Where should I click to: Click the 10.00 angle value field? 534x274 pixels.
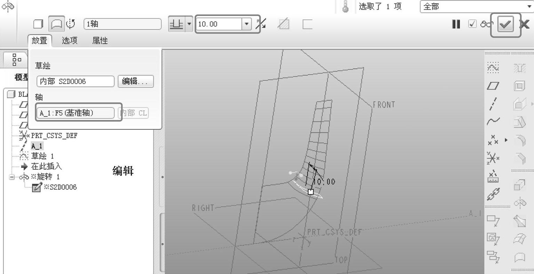219,24
